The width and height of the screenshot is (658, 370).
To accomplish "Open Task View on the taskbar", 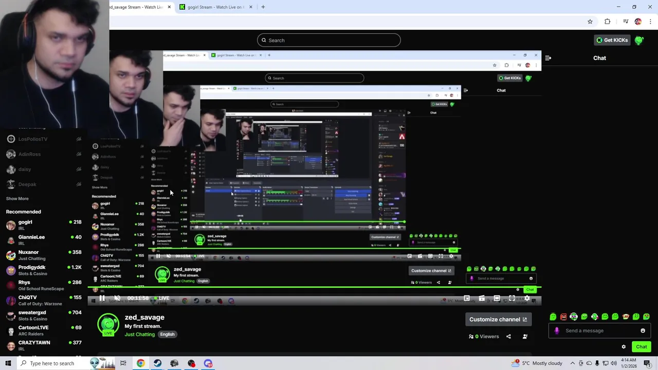I will tap(123, 363).
